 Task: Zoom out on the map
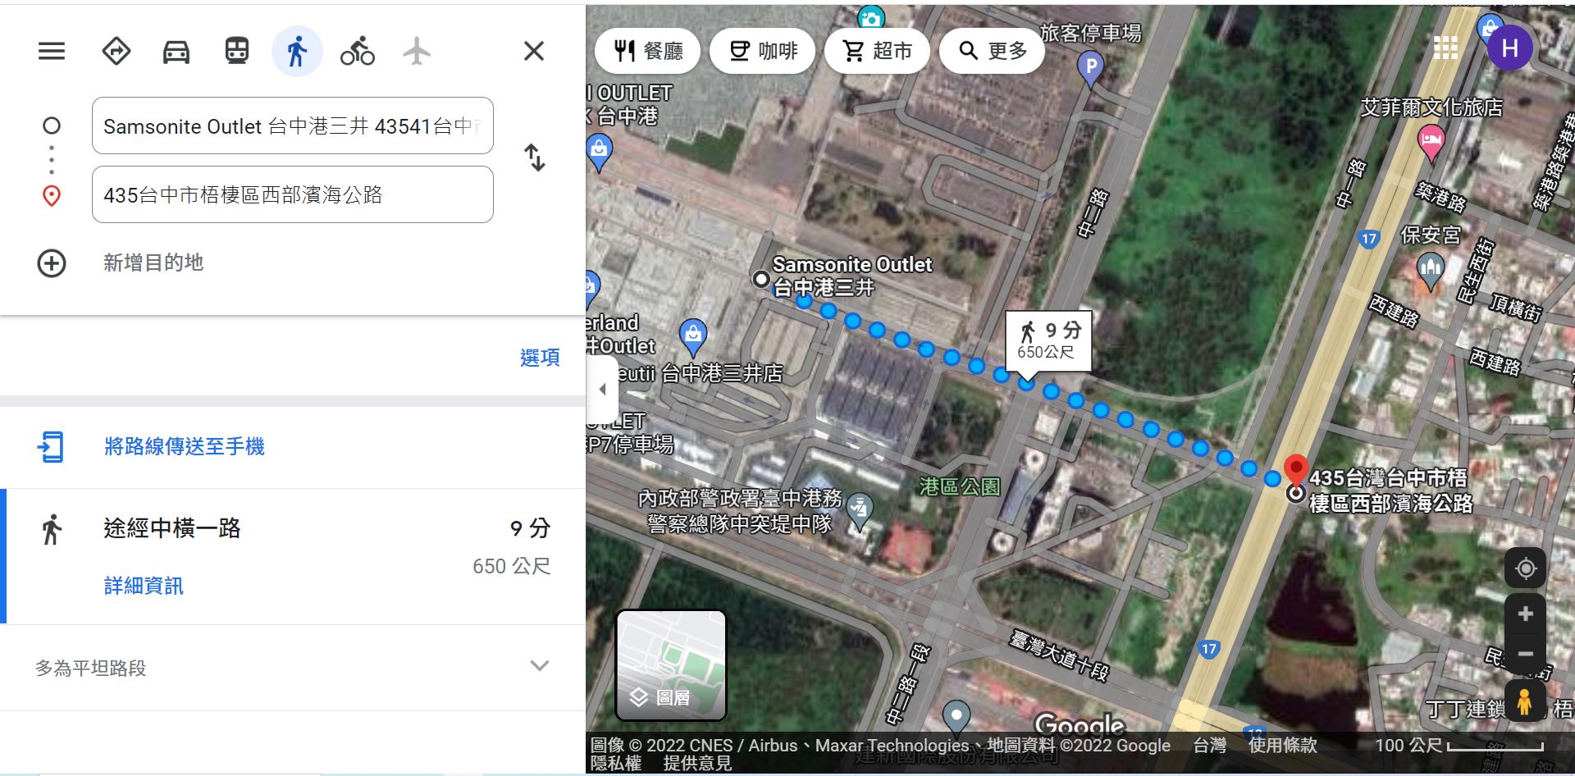[x=1525, y=654]
